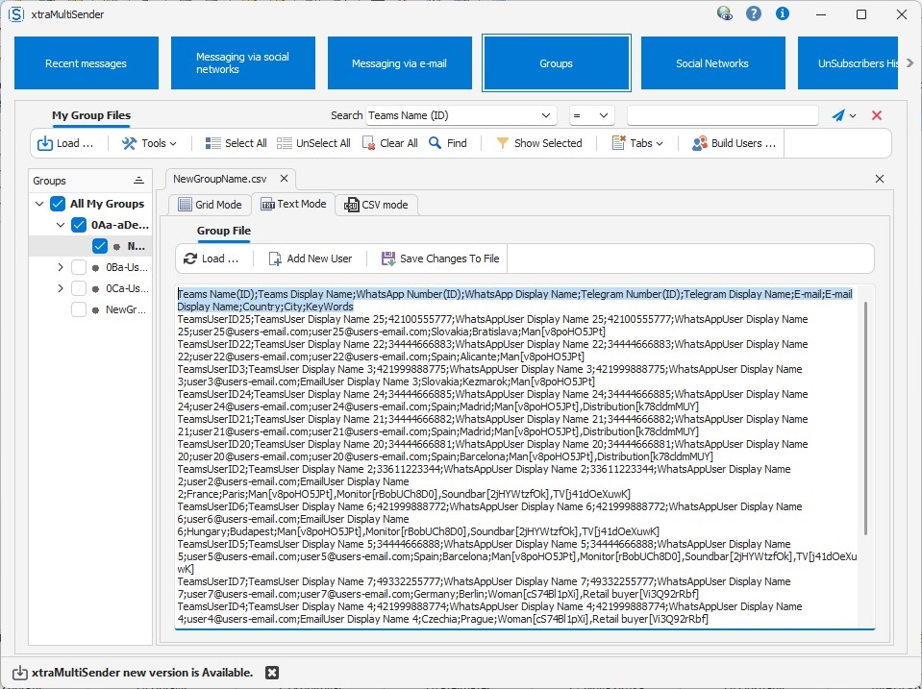The width and height of the screenshot is (922, 689).
Task: Minimize the xtraMultiSender window
Action: pyautogui.click(x=821, y=14)
